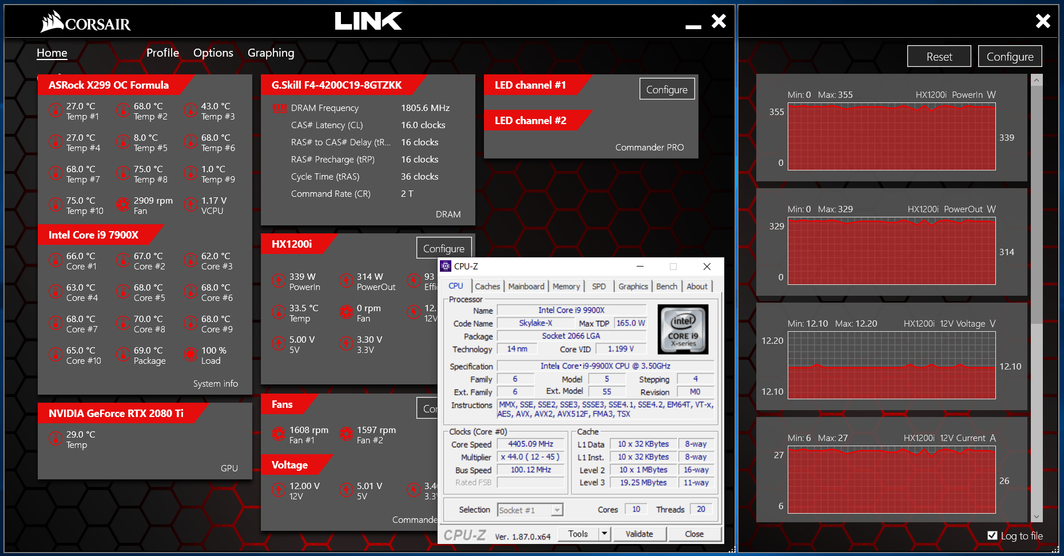Select the Mainboard tab in CPU-Z
The image size is (1064, 556).
[526, 286]
